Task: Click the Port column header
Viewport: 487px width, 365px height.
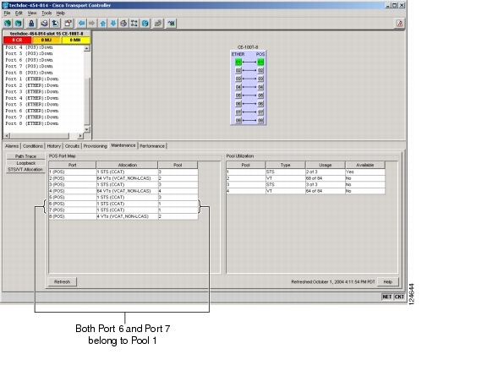Action: [73, 165]
